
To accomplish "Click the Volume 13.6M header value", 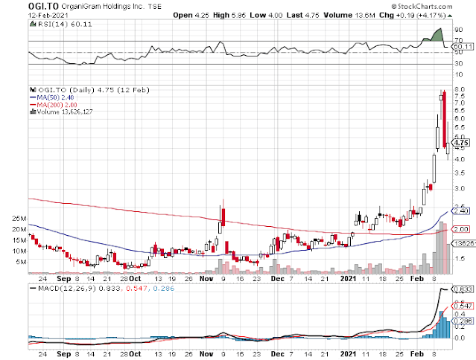I will tap(349, 15).
